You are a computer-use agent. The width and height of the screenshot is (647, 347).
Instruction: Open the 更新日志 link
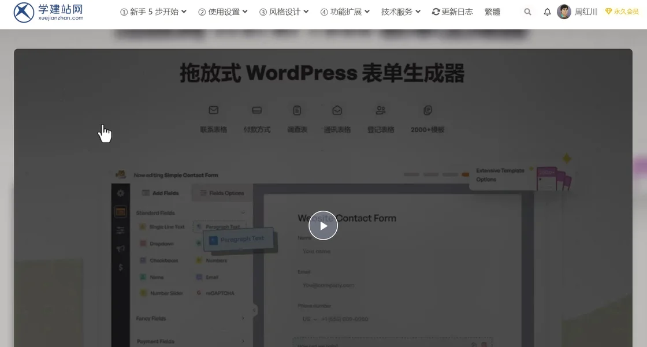click(452, 12)
